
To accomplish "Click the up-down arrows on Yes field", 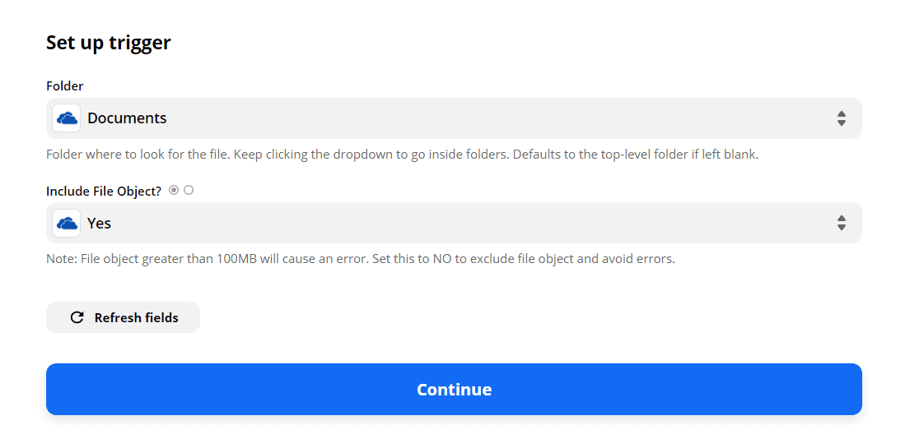I will click(841, 223).
